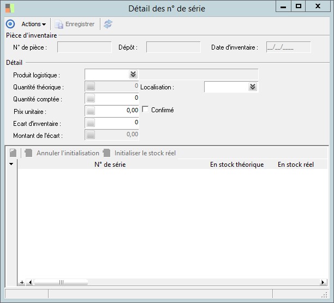
Task: Click the blue circular target icon
Action: pos(10,24)
